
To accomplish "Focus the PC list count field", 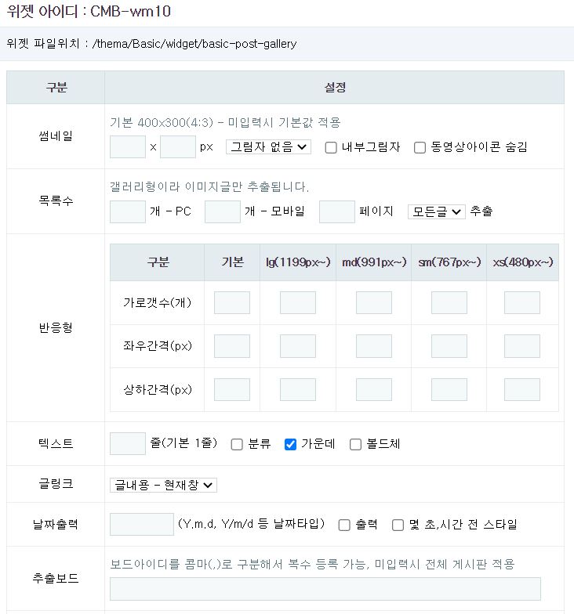I will pos(128,211).
